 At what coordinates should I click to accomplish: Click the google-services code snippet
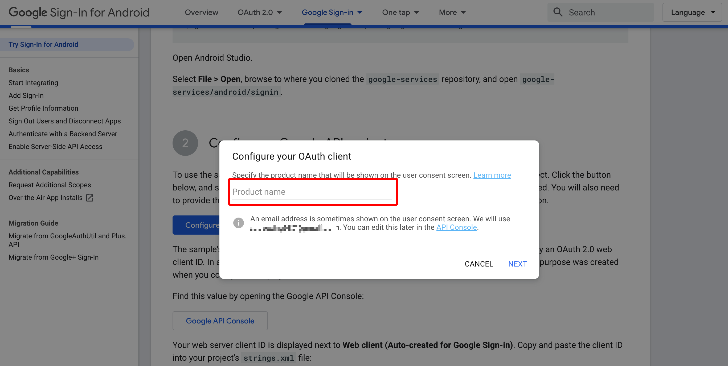[x=402, y=79]
